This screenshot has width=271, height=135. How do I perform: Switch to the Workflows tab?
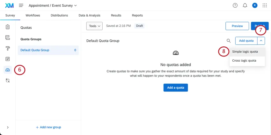[x=33, y=15]
